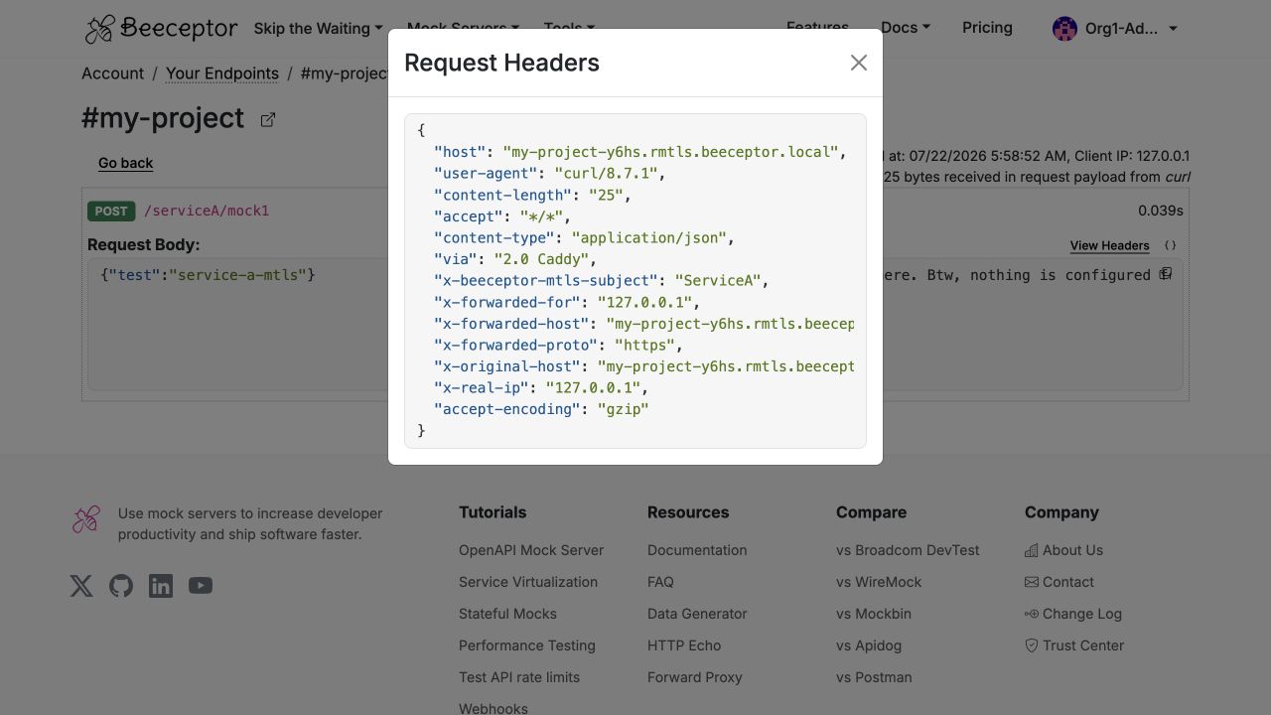Open the vs WireMock comparison
Viewport: 1271px width, 715px height.
pyautogui.click(x=879, y=582)
